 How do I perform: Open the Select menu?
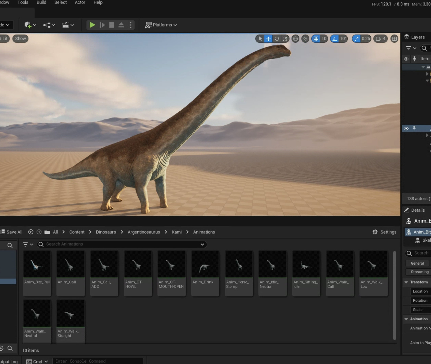pos(61,2)
